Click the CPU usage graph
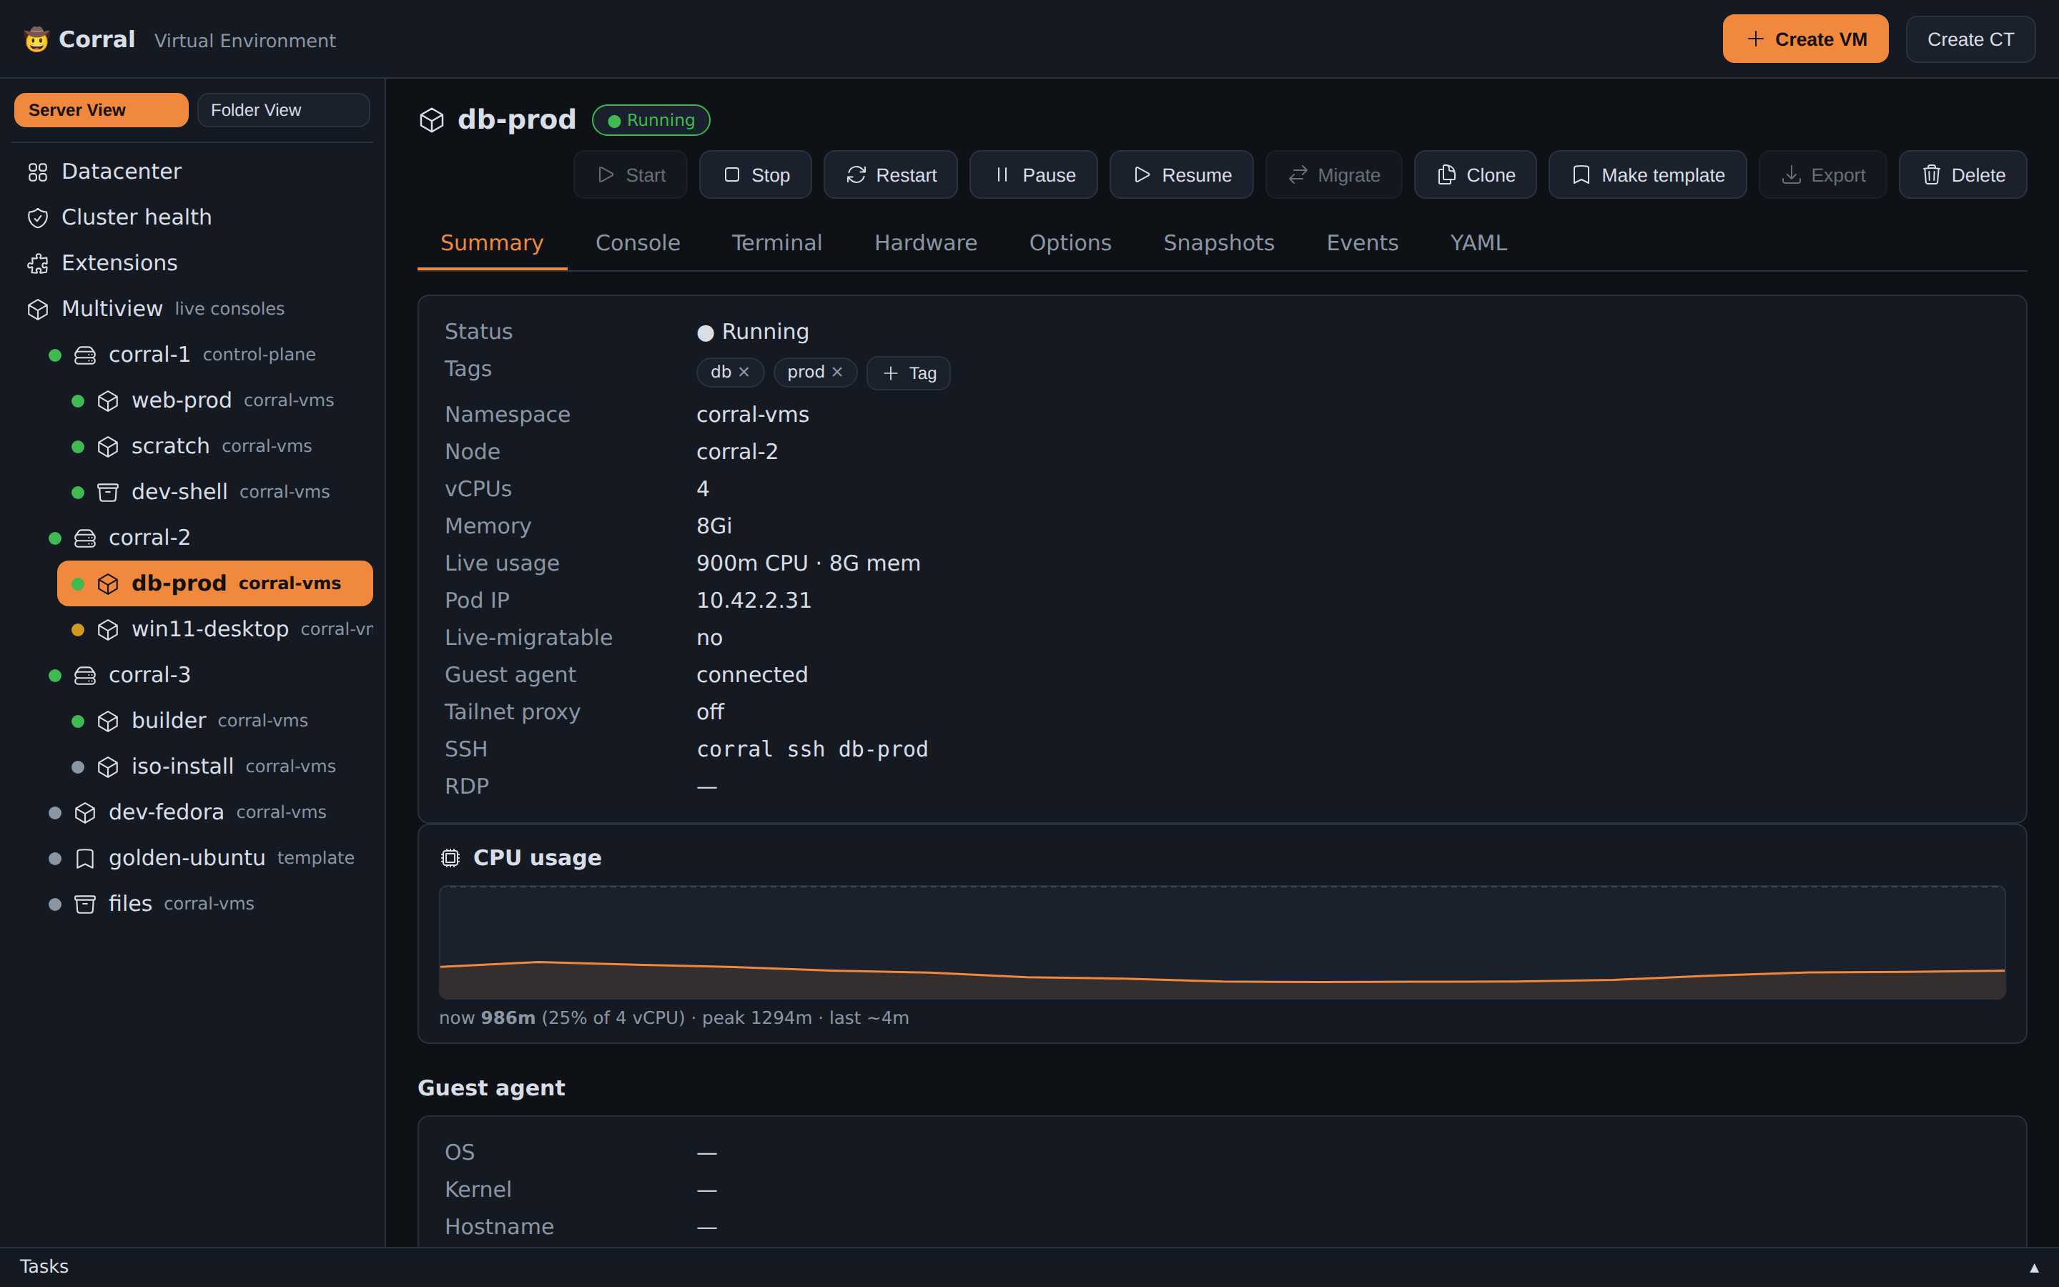The image size is (2059, 1287). coord(1222,943)
